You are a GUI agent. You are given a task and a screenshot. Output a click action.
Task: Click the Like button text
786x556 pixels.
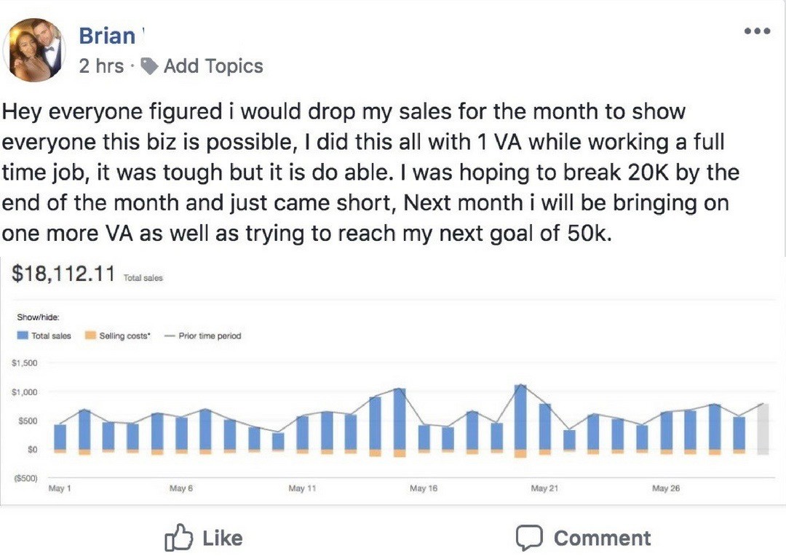click(x=223, y=538)
